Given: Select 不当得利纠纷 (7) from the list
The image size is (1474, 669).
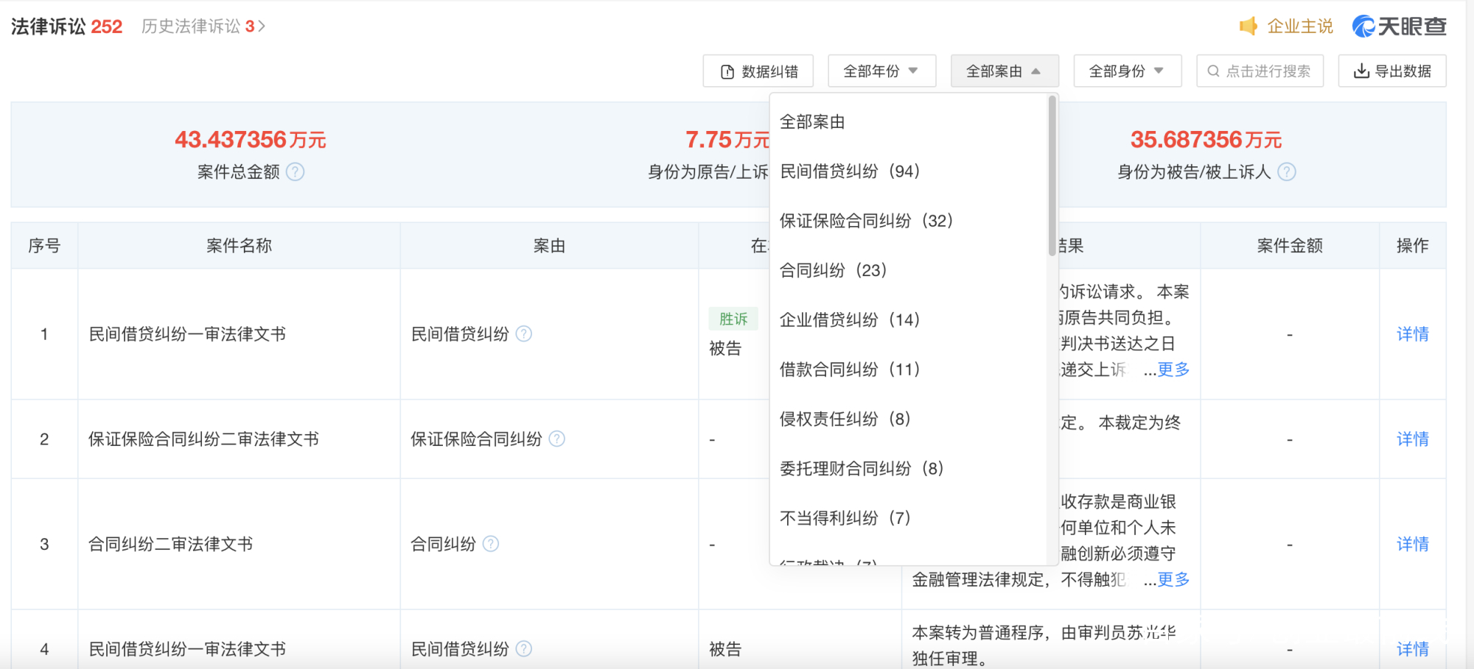Looking at the screenshot, I should click(x=909, y=518).
